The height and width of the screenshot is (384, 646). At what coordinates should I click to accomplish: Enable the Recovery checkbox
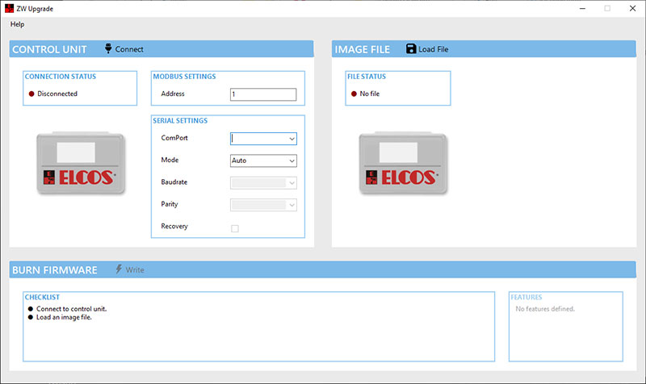(x=235, y=228)
